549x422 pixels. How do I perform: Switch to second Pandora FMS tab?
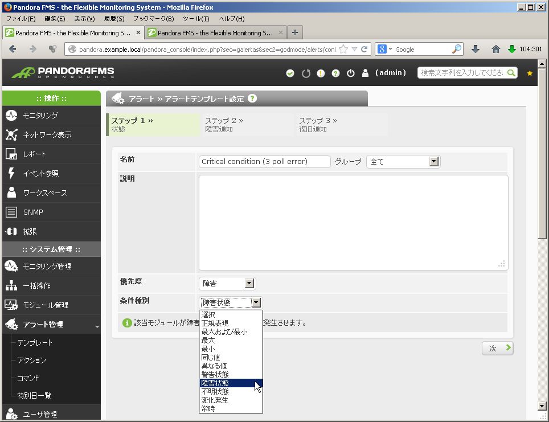[x=216, y=32]
